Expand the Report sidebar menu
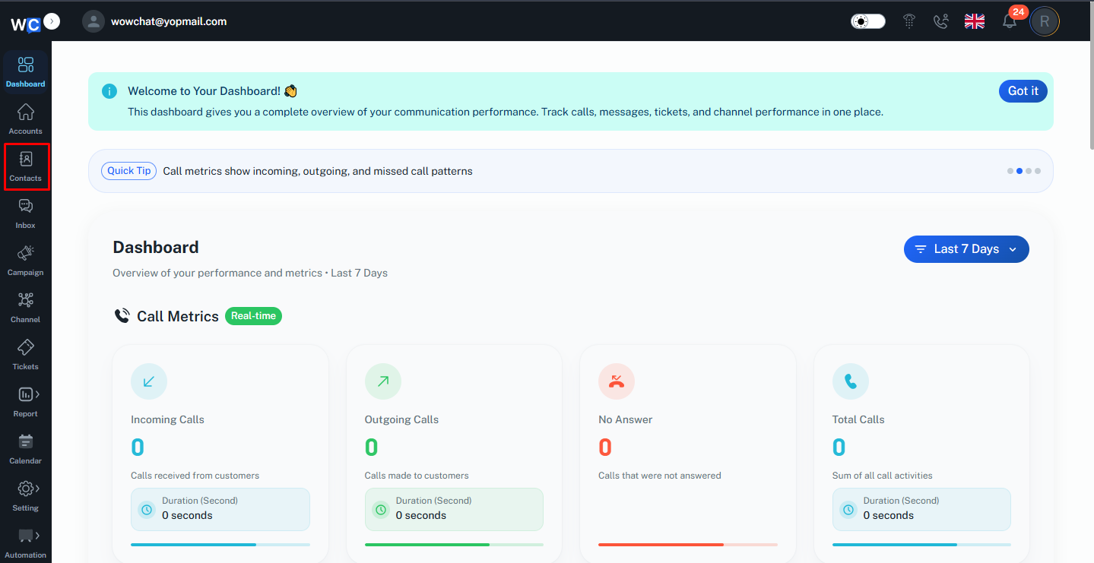Image resolution: width=1094 pixels, height=563 pixels. (x=26, y=402)
